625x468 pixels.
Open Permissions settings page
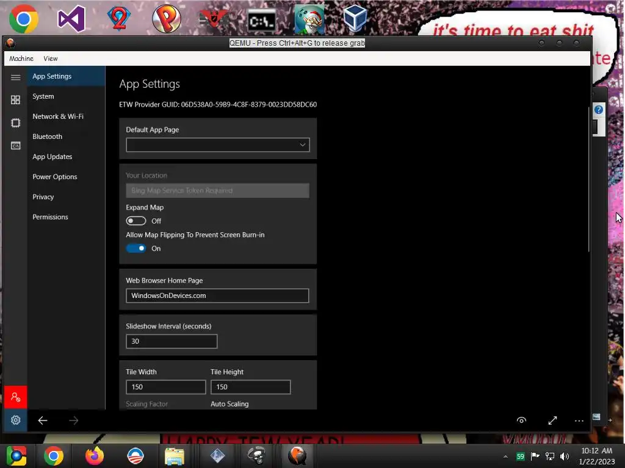(66, 217)
